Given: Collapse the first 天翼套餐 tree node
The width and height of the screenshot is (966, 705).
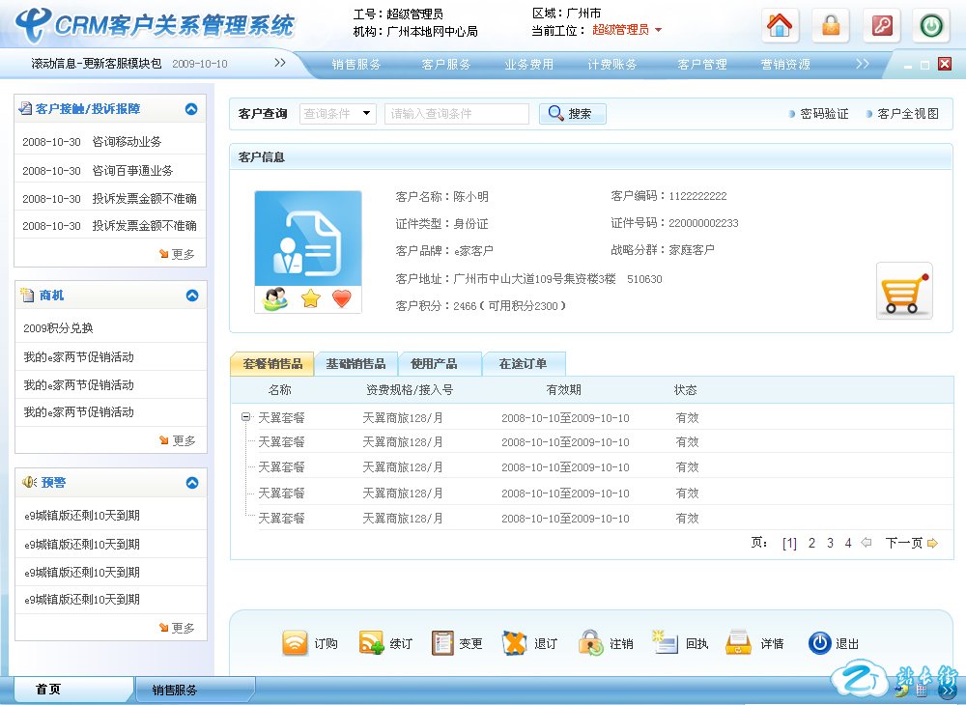Looking at the screenshot, I should (246, 418).
